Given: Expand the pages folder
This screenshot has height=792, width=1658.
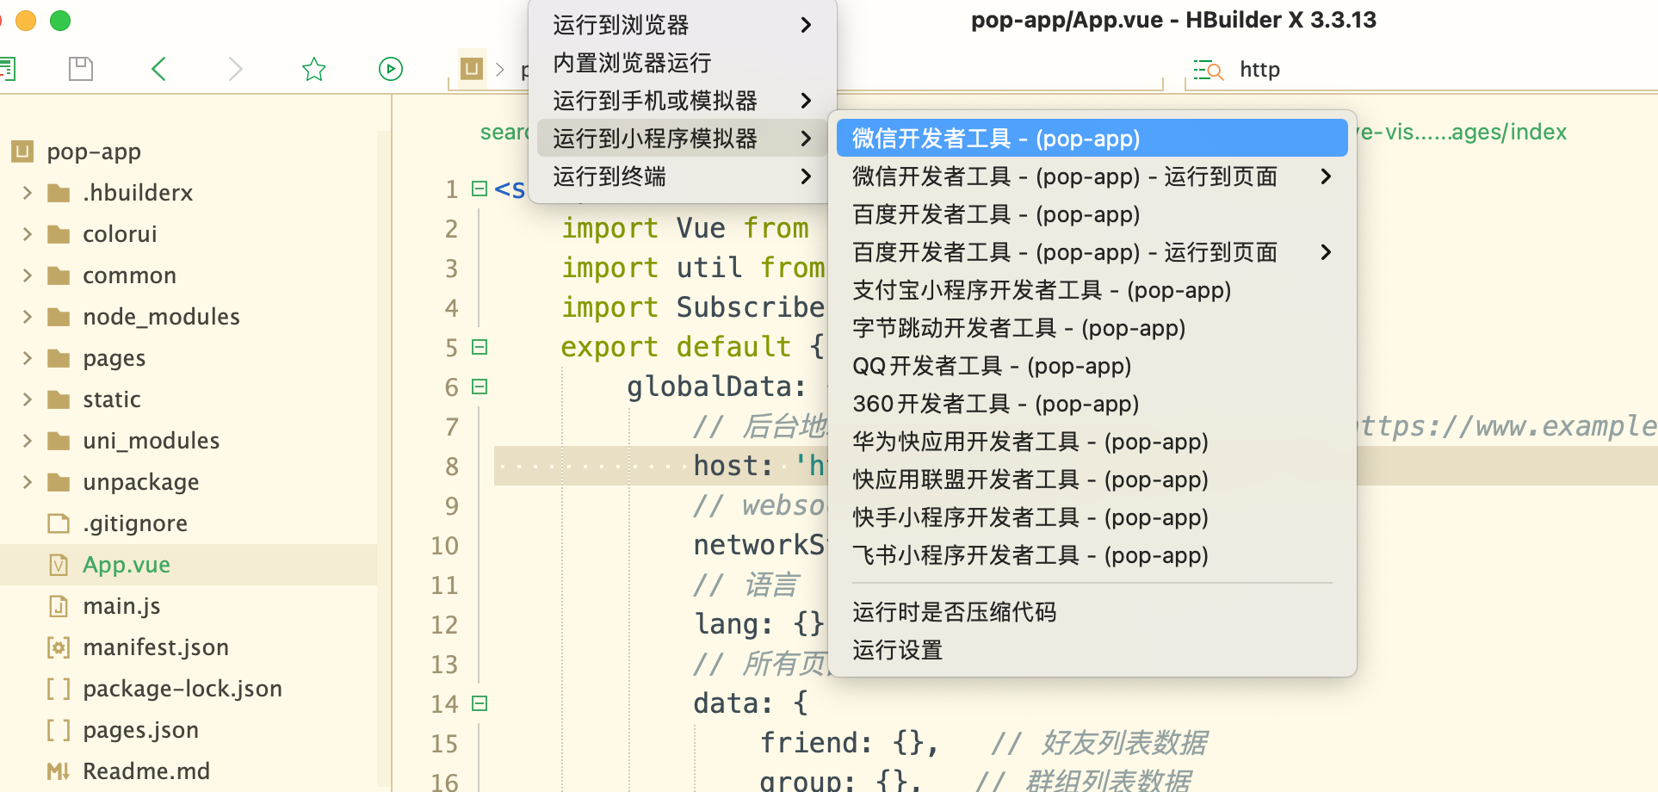Looking at the screenshot, I should [28, 357].
